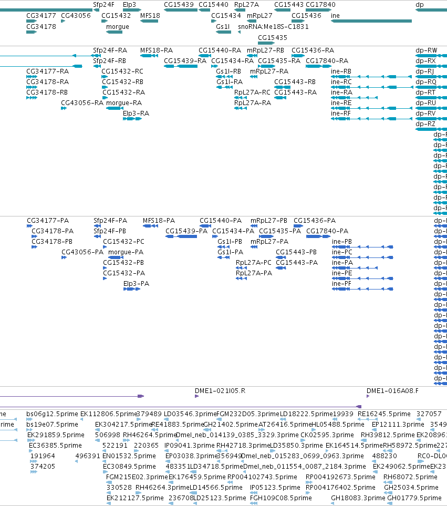Click the CG15432-RC transcript label
Viewport: 447px width, 506px height.
point(122,71)
